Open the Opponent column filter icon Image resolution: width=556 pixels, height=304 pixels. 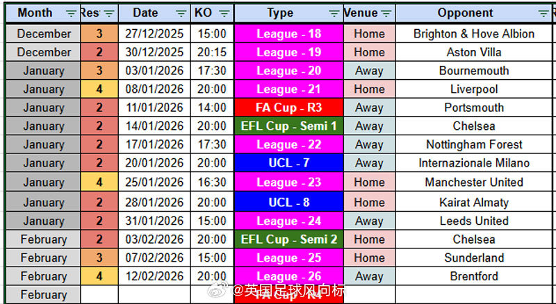tap(543, 13)
